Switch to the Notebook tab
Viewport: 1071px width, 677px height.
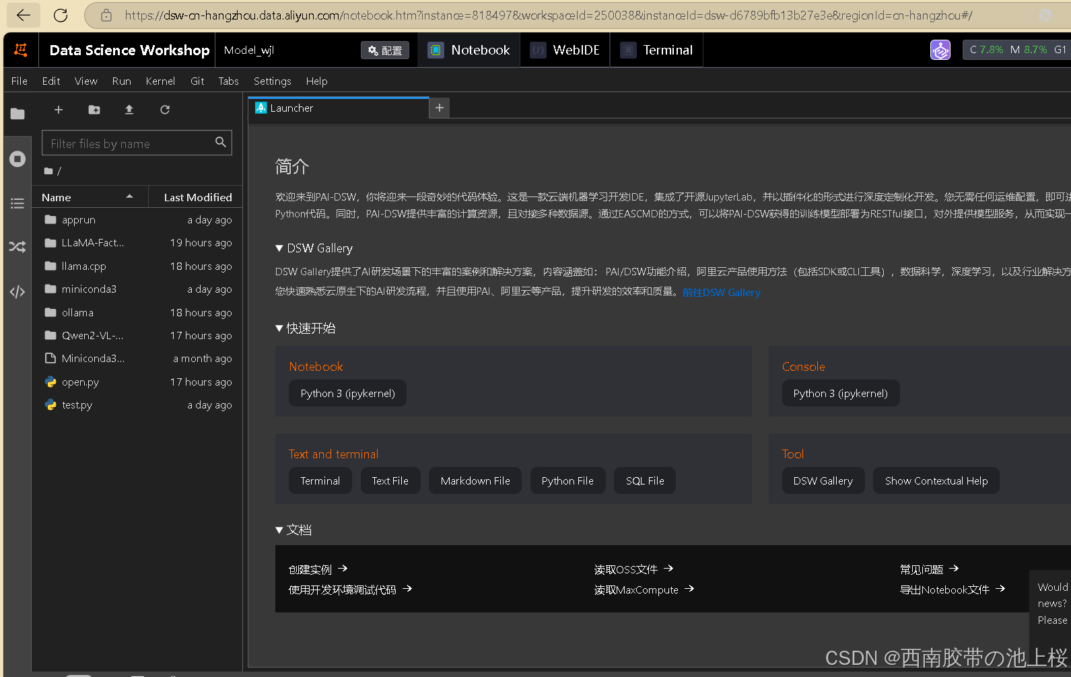(469, 50)
